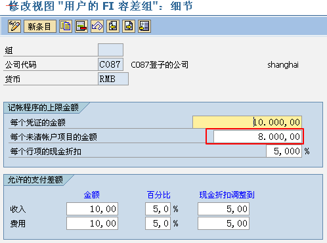Click the copy-as icon in toolbar
The width and height of the screenshot is (327, 243).
66,26
